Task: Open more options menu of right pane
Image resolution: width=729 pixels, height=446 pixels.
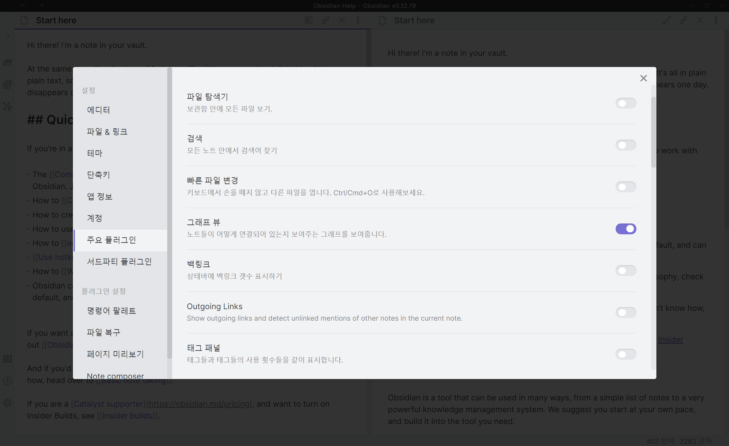Action: click(x=716, y=20)
